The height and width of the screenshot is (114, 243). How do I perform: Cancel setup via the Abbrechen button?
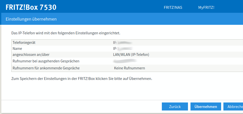pyautogui.click(x=234, y=106)
